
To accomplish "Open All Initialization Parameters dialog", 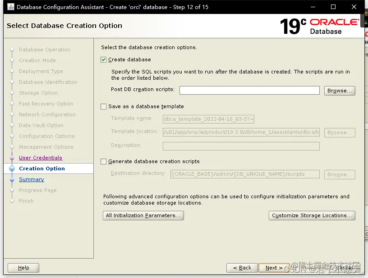I will pos(143,216).
